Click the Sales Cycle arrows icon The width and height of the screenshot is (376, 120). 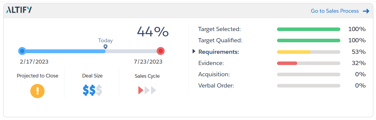pyautogui.click(x=147, y=90)
